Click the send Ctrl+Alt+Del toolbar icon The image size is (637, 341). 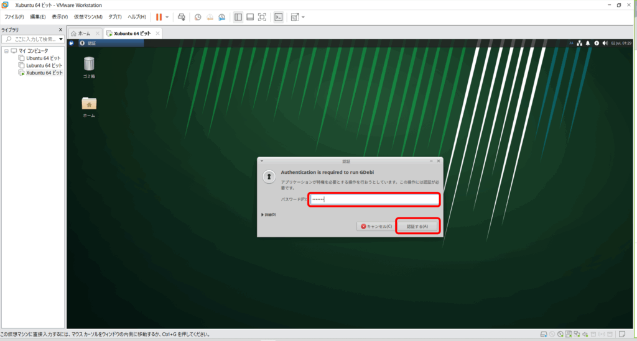click(x=181, y=17)
